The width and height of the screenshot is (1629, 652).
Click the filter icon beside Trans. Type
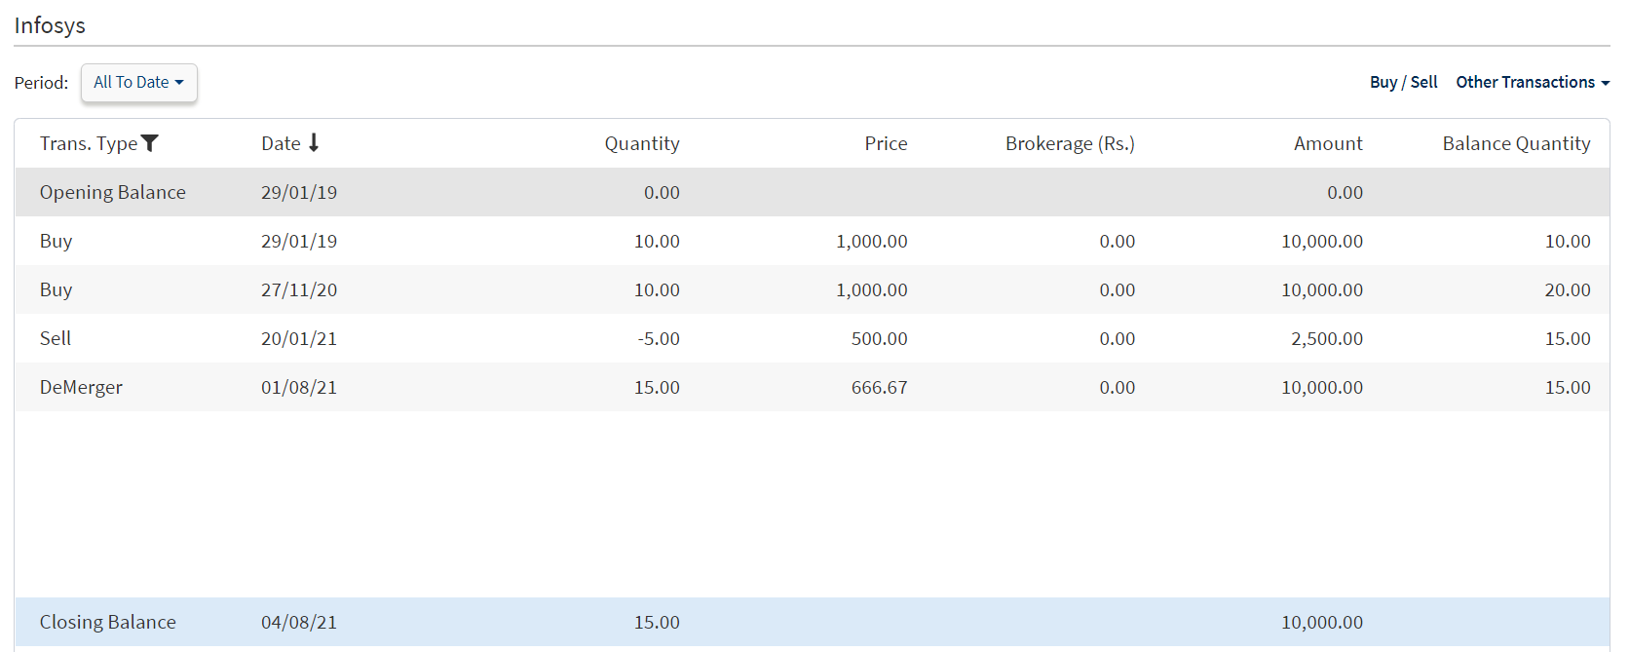149,143
